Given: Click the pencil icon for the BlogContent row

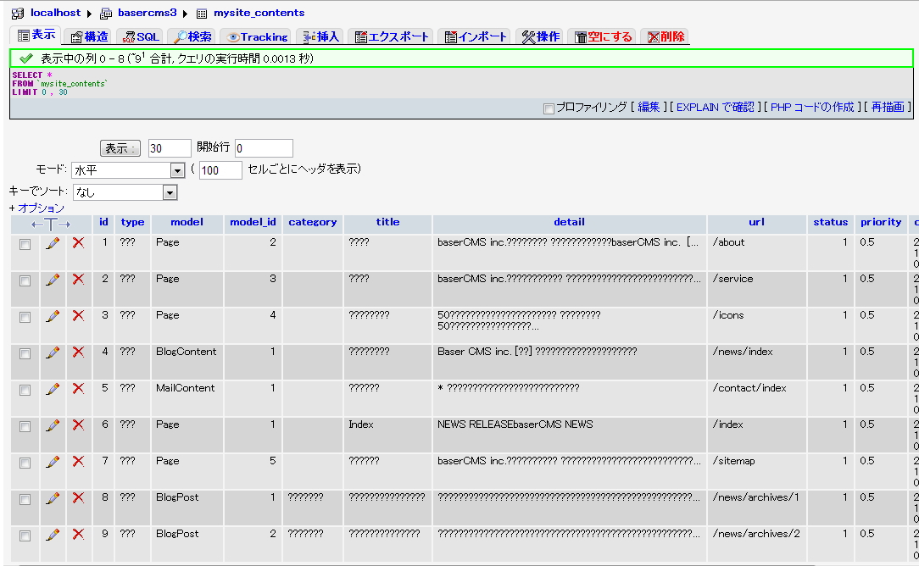Looking at the screenshot, I should [53, 352].
